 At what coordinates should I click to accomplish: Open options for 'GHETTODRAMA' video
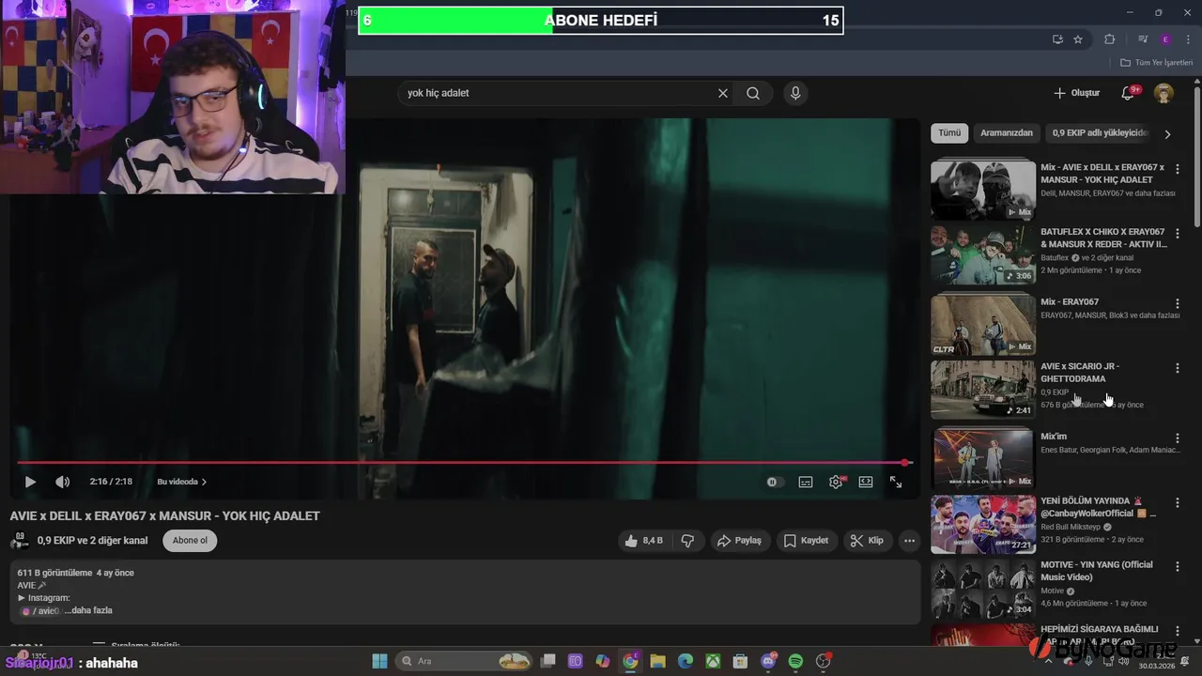pos(1178,368)
